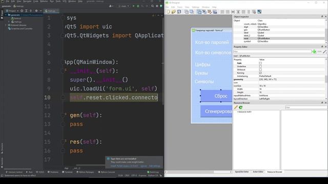Expand the External Libraries tree node

[x=6, y=25]
